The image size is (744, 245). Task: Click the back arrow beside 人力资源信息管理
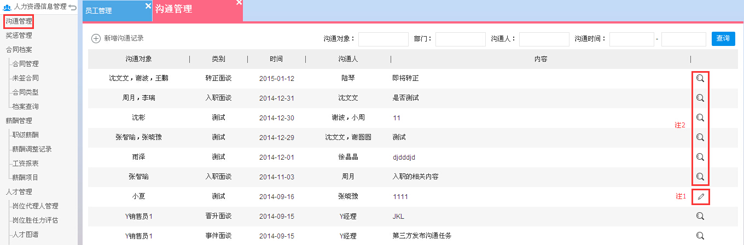73,7
